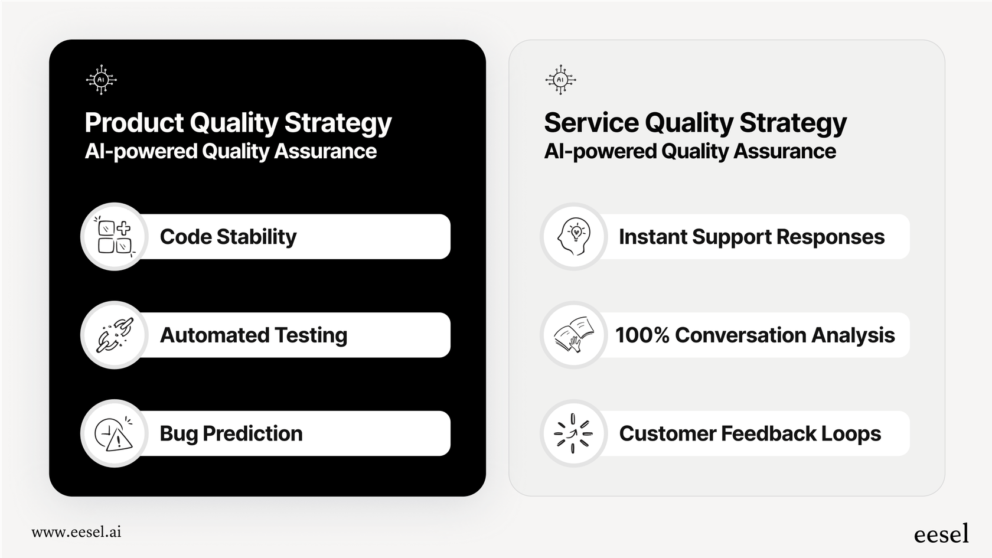Click AI-powered Quality Assurance subtitle on gray card

click(690, 152)
